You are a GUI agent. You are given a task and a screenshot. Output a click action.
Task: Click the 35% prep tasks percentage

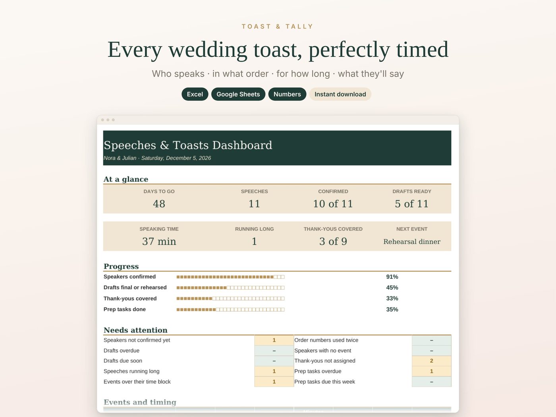click(x=392, y=309)
